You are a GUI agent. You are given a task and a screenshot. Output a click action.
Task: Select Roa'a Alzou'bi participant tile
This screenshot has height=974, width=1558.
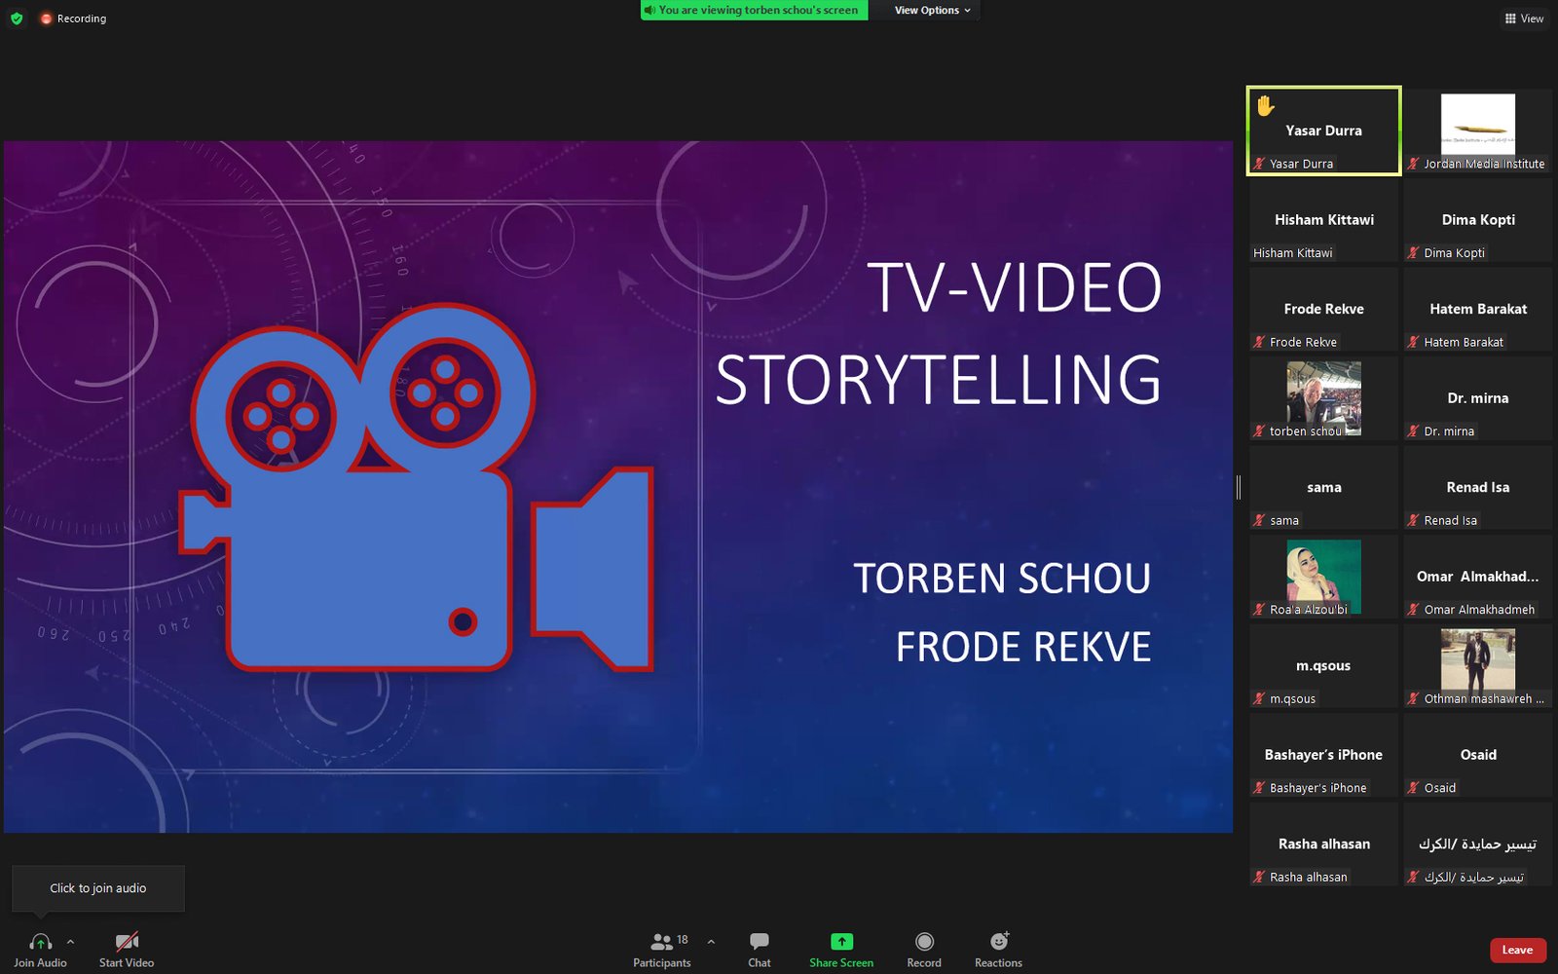pos(1323,577)
